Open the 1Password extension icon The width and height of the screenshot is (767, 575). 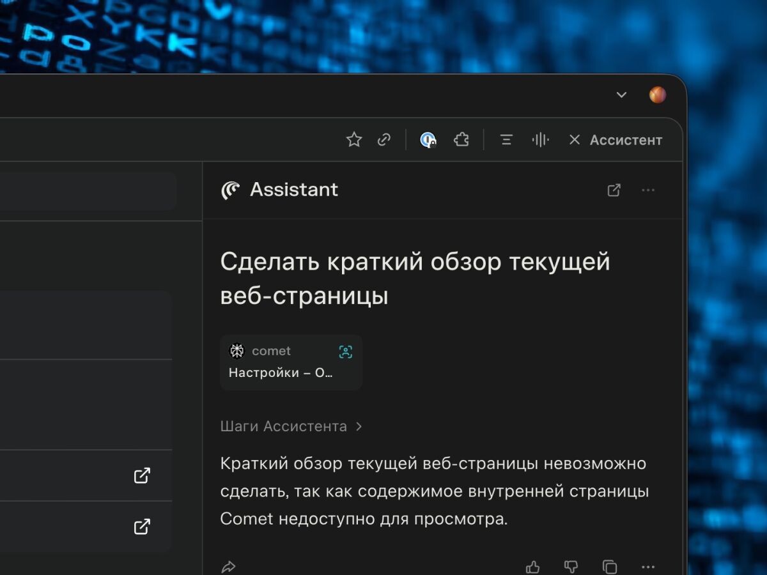tap(428, 139)
